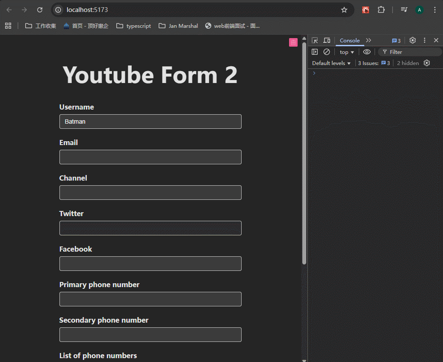The height and width of the screenshot is (362, 443).
Task: Open the typescript bookmarks folder
Action: click(x=134, y=26)
